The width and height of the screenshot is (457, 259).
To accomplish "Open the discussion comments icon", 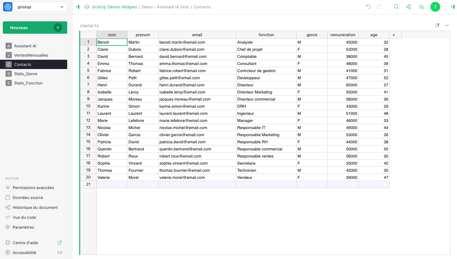I will [x=421, y=7].
